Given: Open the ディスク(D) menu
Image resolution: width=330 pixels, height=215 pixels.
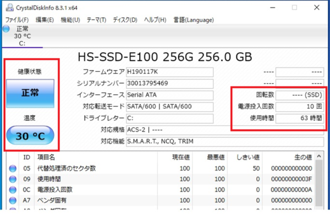Looking at the screenshot, I should 125,20.
